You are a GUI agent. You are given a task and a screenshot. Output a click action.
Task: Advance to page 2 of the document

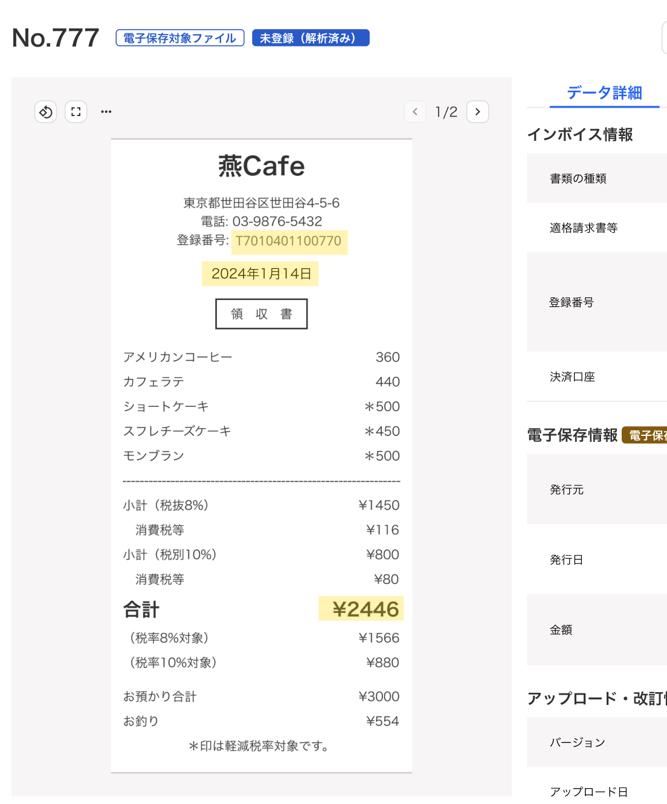(x=477, y=112)
